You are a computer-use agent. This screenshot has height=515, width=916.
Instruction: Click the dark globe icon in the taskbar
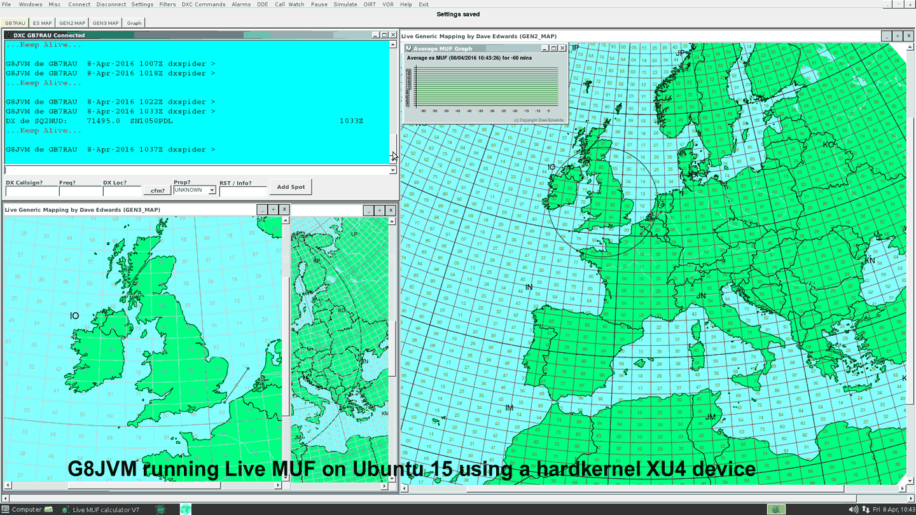[x=160, y=509]
